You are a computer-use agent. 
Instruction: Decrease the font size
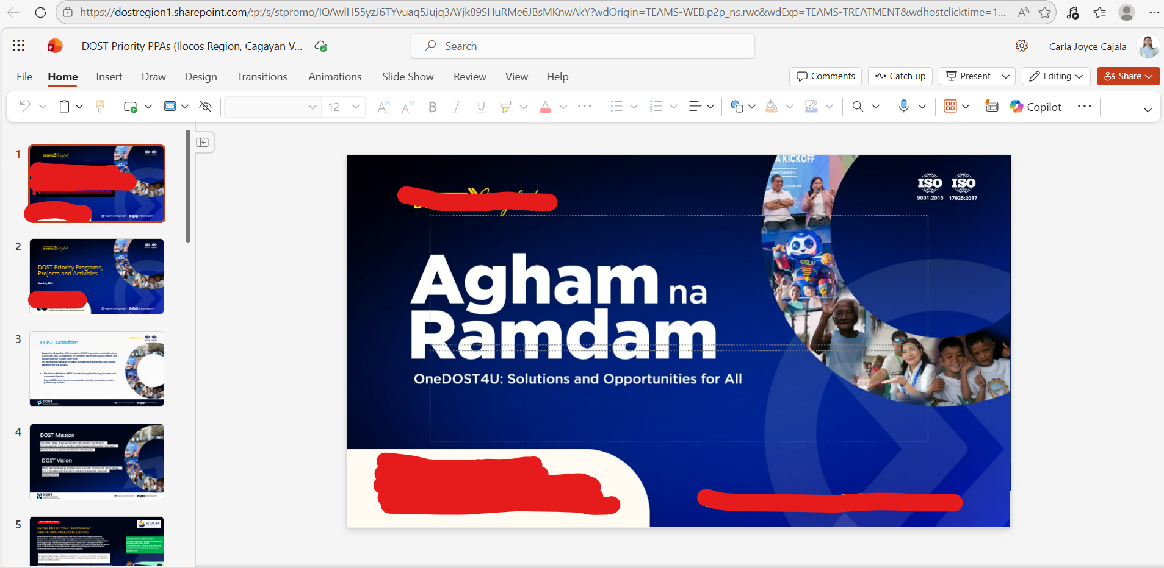(408, 107)
